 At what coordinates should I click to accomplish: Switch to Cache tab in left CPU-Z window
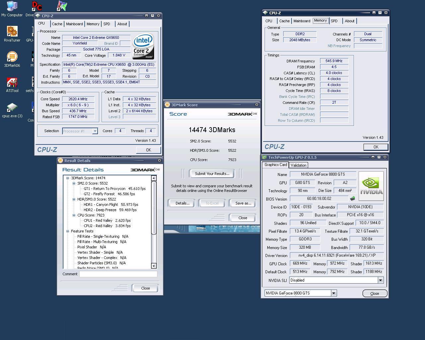pos(57,24)
